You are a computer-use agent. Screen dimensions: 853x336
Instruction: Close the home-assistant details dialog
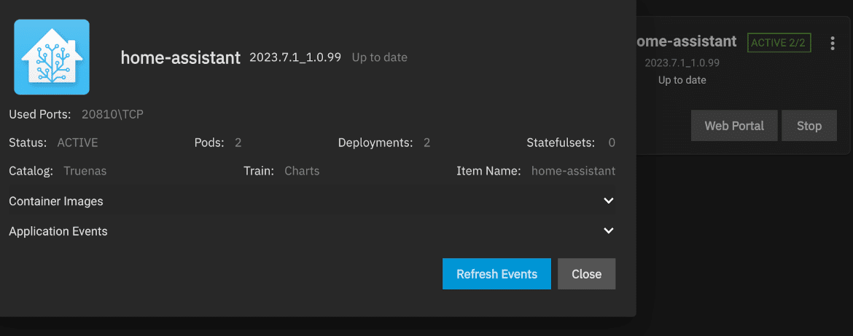[x=586, y=273]
